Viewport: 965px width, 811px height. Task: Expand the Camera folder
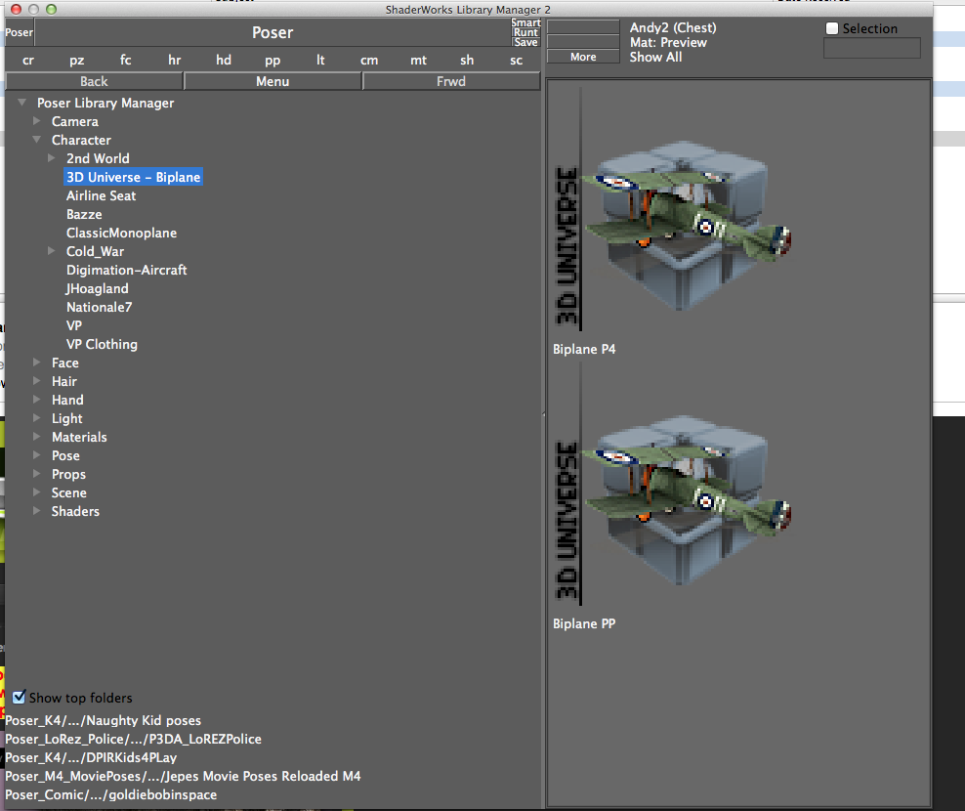(x=37, y=121)
